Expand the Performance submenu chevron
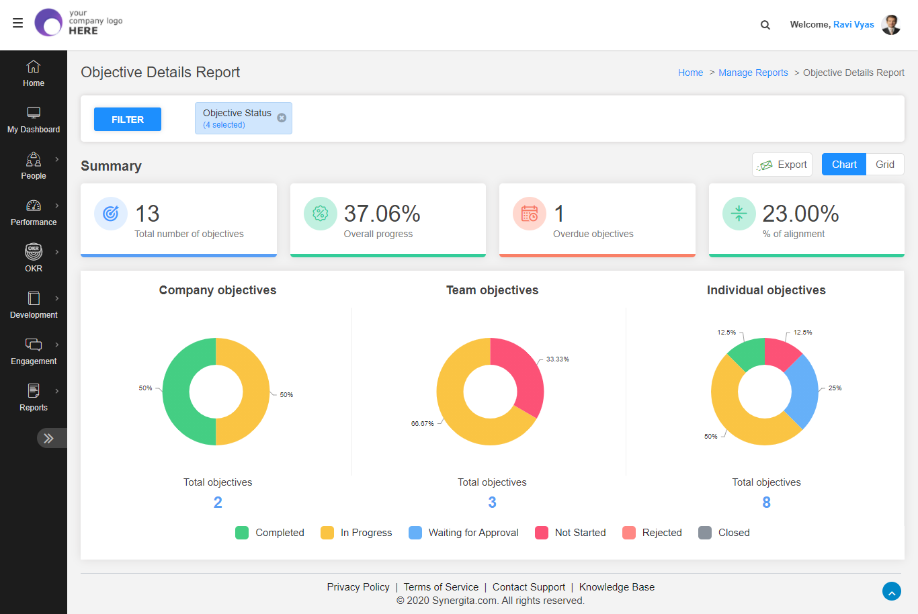The height and width of the screenshot is (614, 918). 56,206
